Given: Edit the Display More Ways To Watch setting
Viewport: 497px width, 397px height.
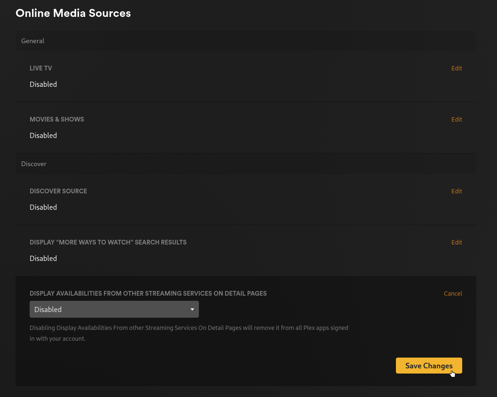Looking at the screenshot, I should (457, 242).
